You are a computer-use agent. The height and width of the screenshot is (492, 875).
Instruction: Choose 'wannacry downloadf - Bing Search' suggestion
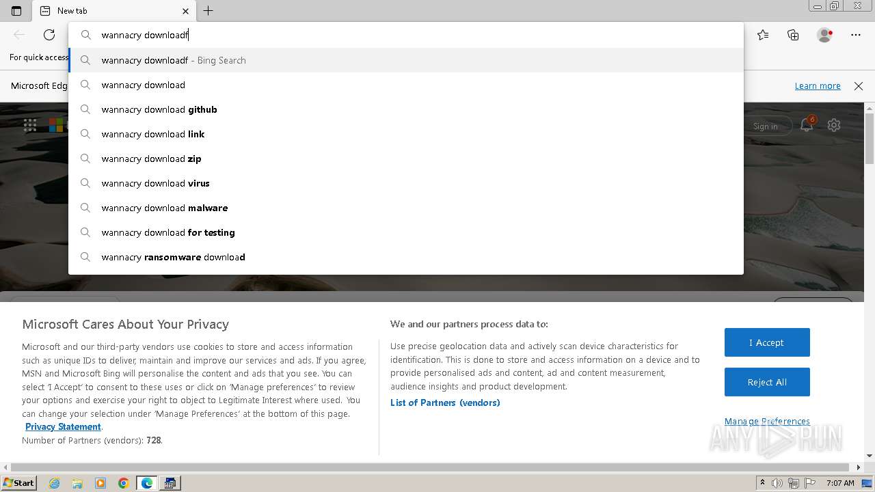click(x=406, y=60)
